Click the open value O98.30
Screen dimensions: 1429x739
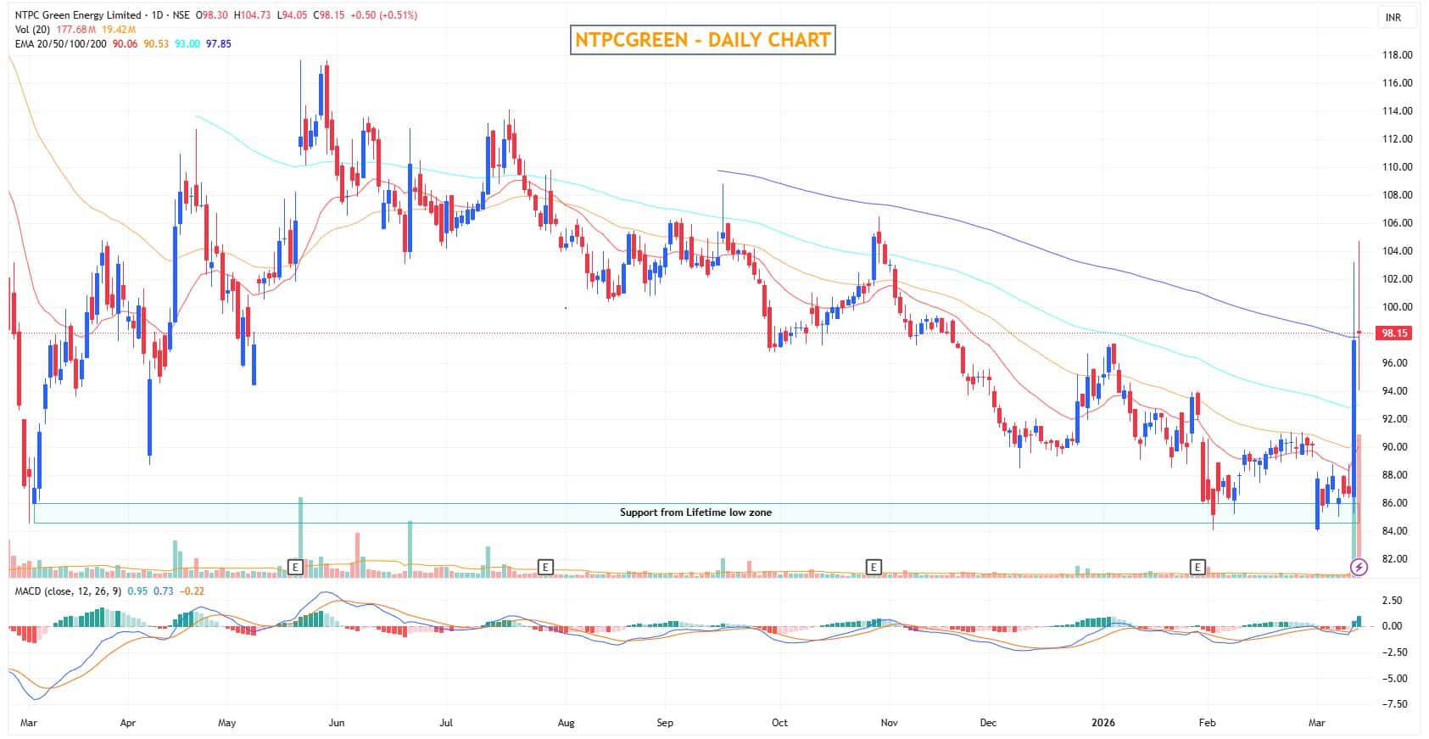point(213,15)
